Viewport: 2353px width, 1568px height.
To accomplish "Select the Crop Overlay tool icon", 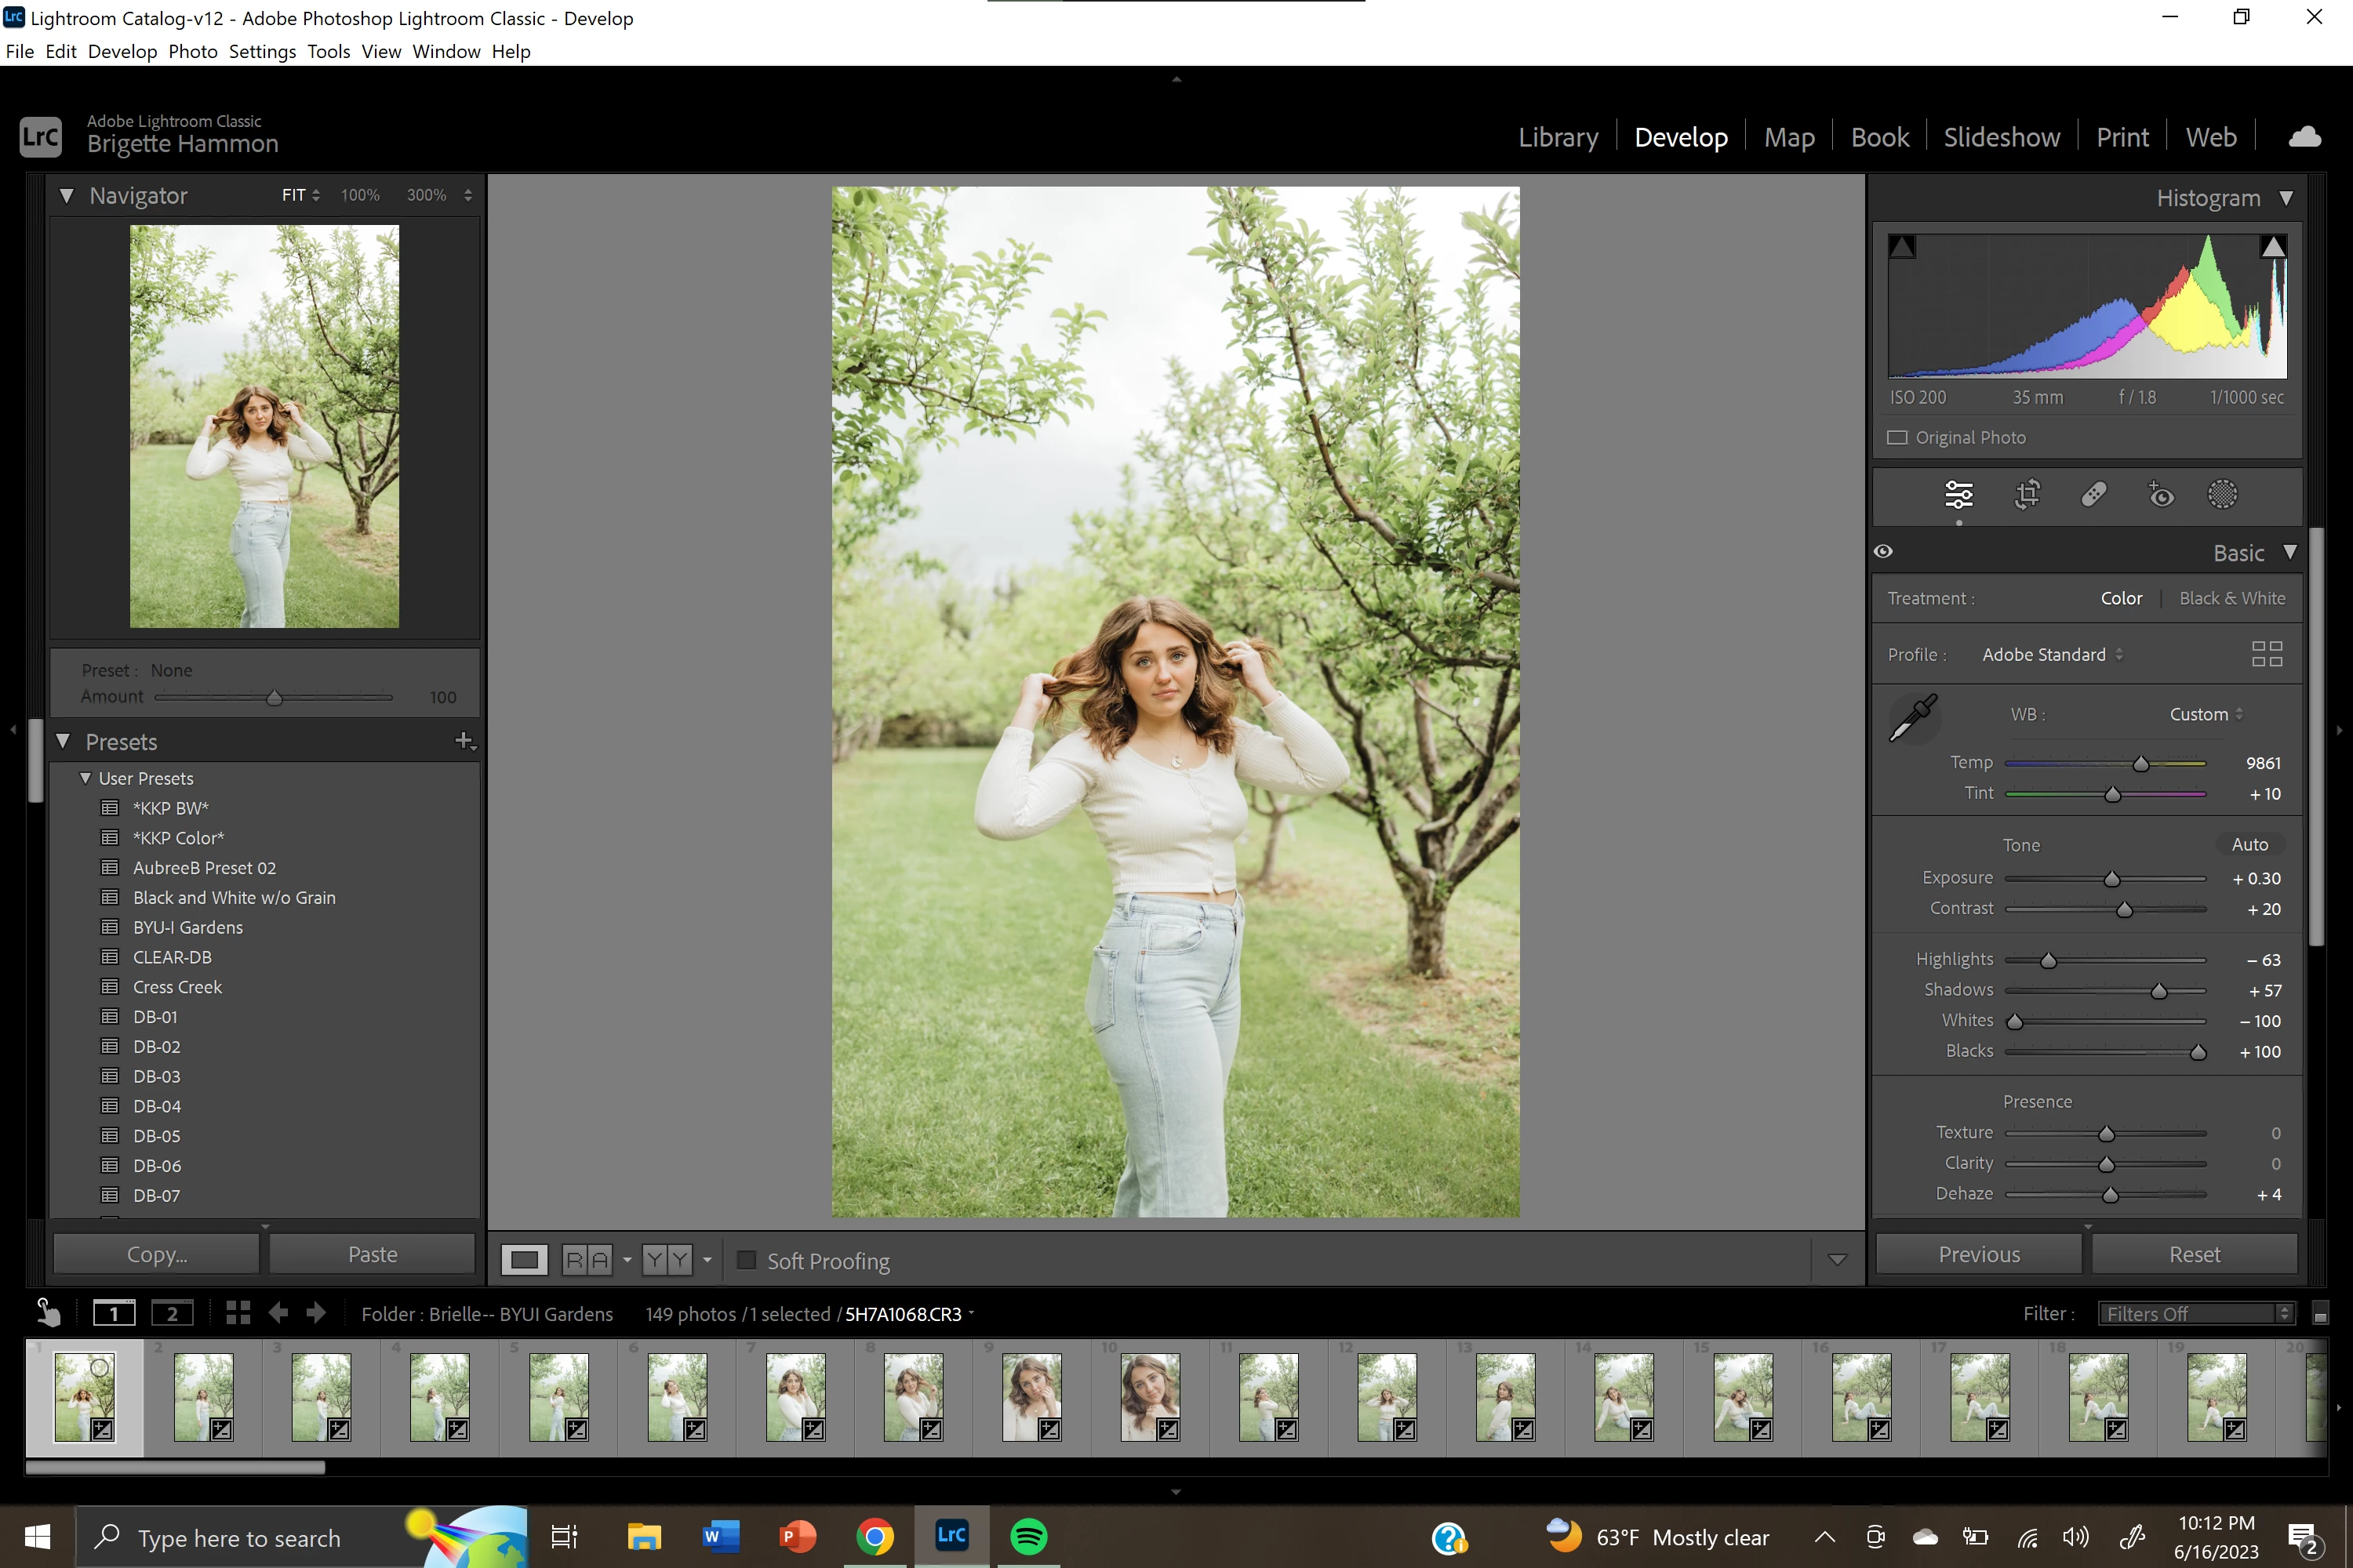I will click(x=2027, y=494).
